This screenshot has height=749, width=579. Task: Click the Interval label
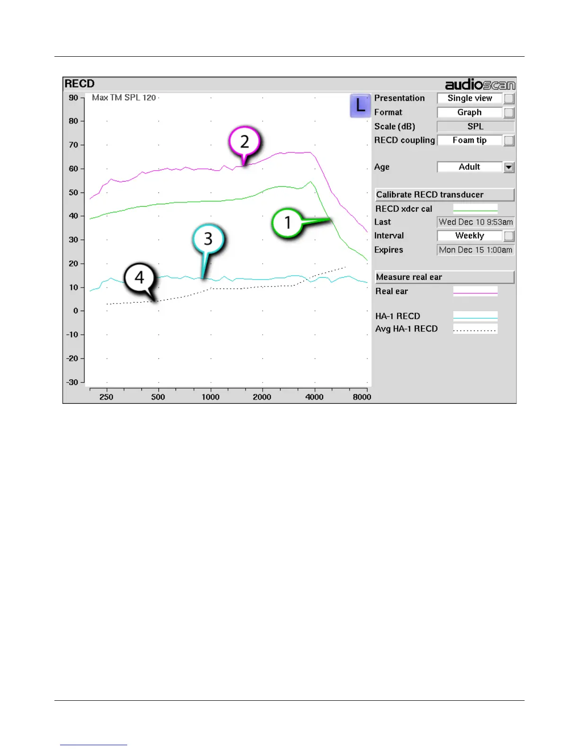pyautogui.click(x=389, y=235)
